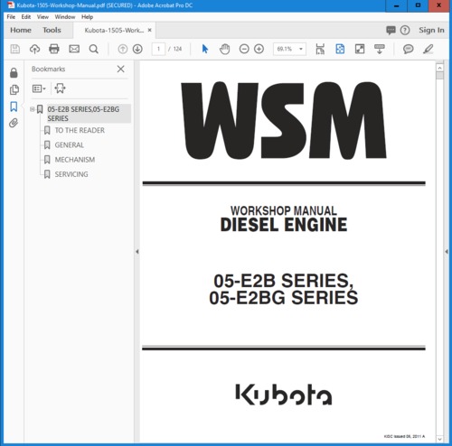Click the fit one full page icon
This screenshot has width=452, height=446.
[x=340, y=49]
